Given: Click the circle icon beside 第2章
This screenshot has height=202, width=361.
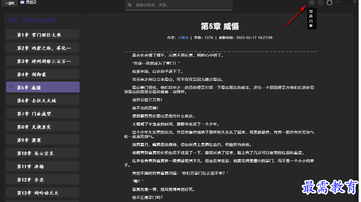Looking at the screenshot, I should click(11, 48).
